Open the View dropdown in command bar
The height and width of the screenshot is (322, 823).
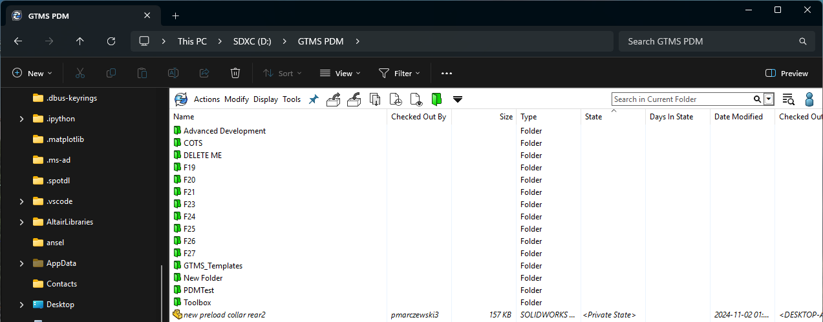[x=340, y=74]
